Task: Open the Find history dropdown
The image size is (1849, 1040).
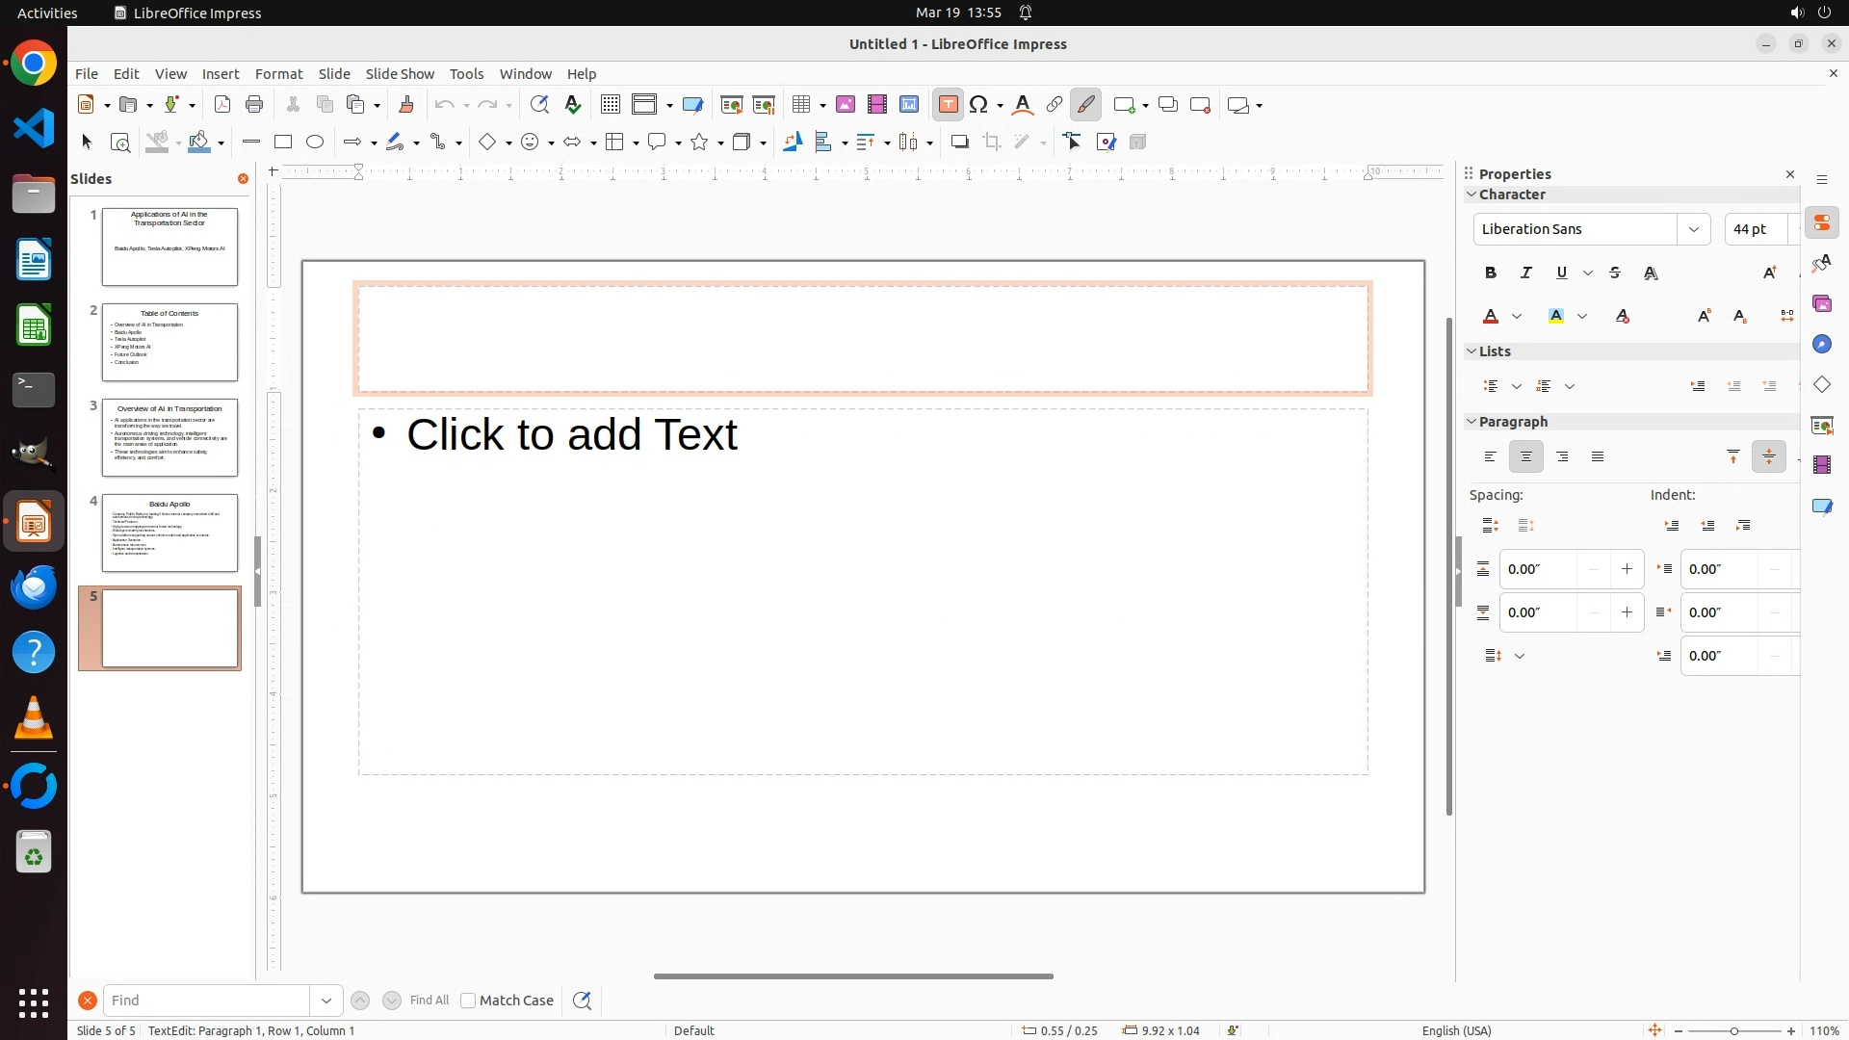Action: coord(326,1001)
